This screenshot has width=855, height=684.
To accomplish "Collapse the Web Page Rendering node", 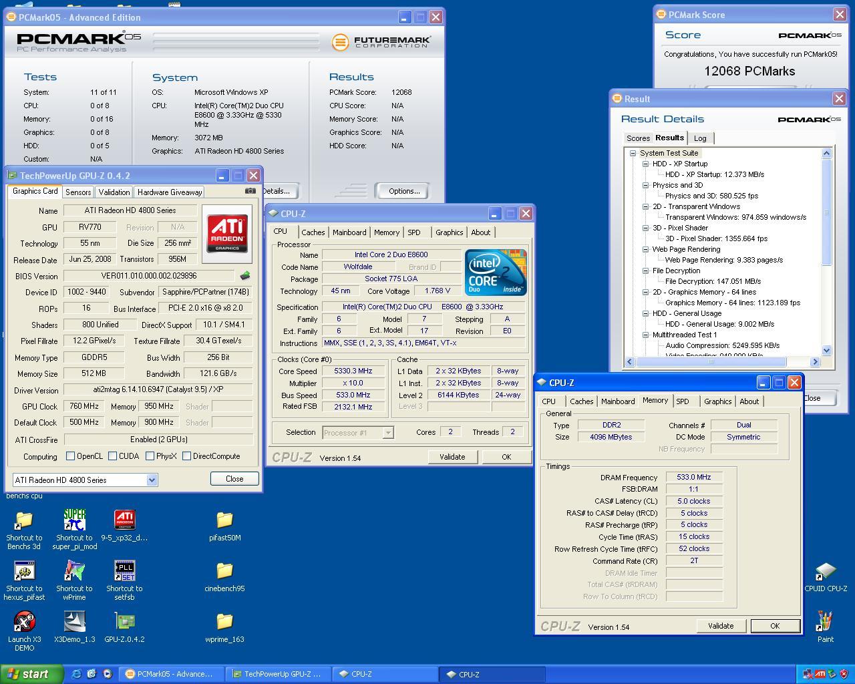I will [646, 249].
